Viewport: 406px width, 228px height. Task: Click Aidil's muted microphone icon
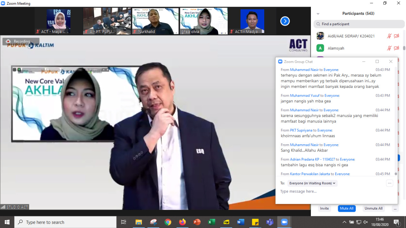pos(389,36)
